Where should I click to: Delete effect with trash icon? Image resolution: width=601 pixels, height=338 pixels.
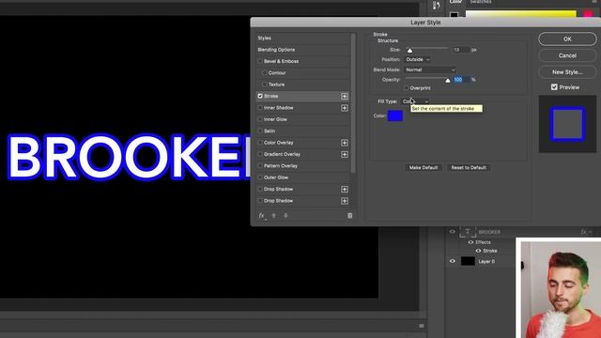pyautogui.click(x=349, y=216)
